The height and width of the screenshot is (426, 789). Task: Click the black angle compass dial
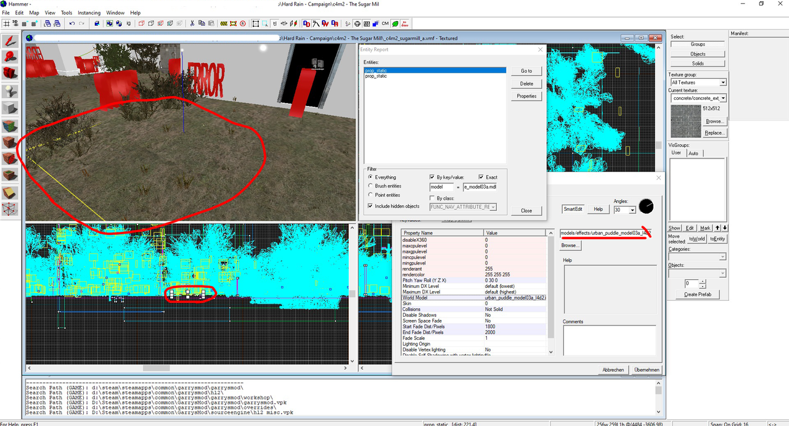[x=646, y=206]
